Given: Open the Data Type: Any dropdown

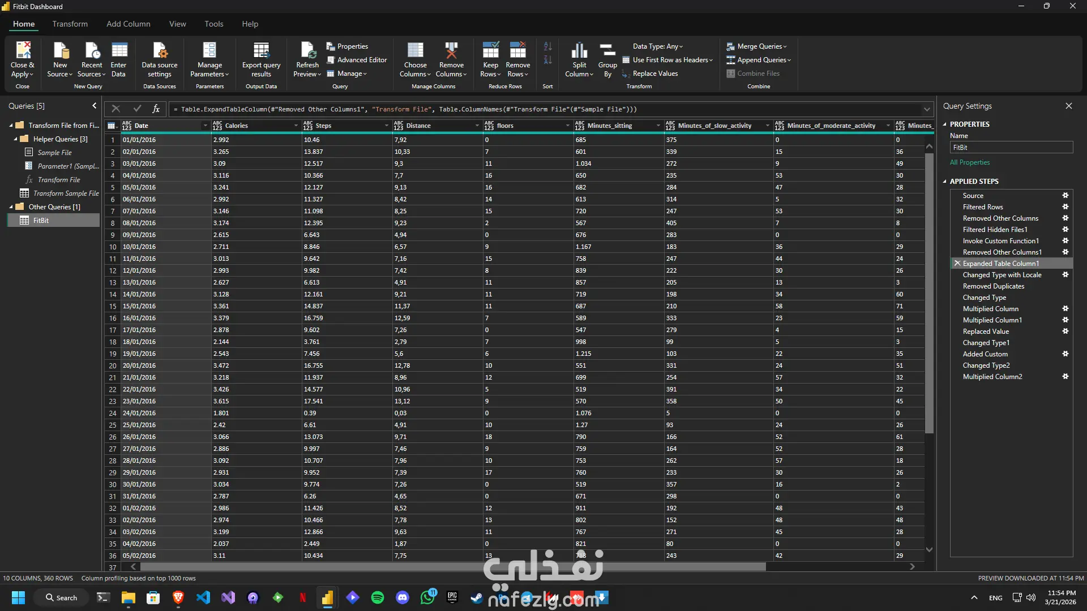Looking at the screenshot, I should click(x=657, y=46).
